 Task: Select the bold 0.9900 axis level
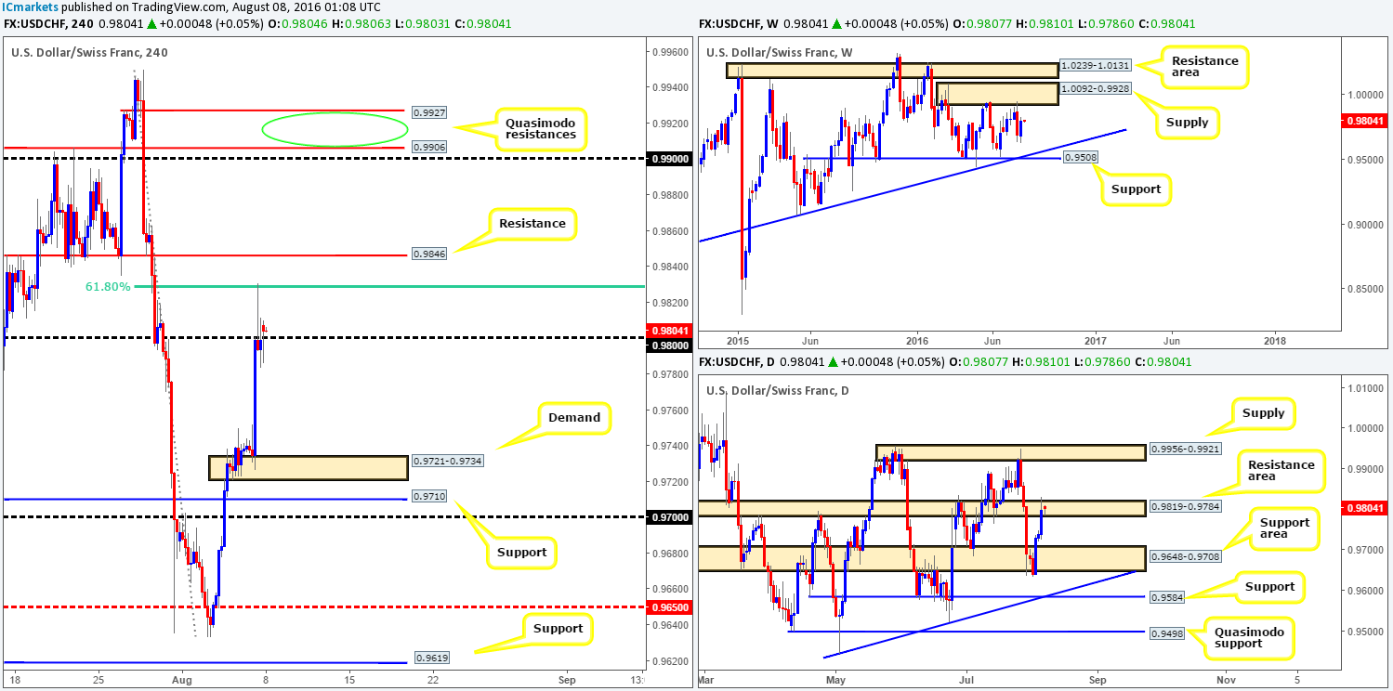pos(669,159)
